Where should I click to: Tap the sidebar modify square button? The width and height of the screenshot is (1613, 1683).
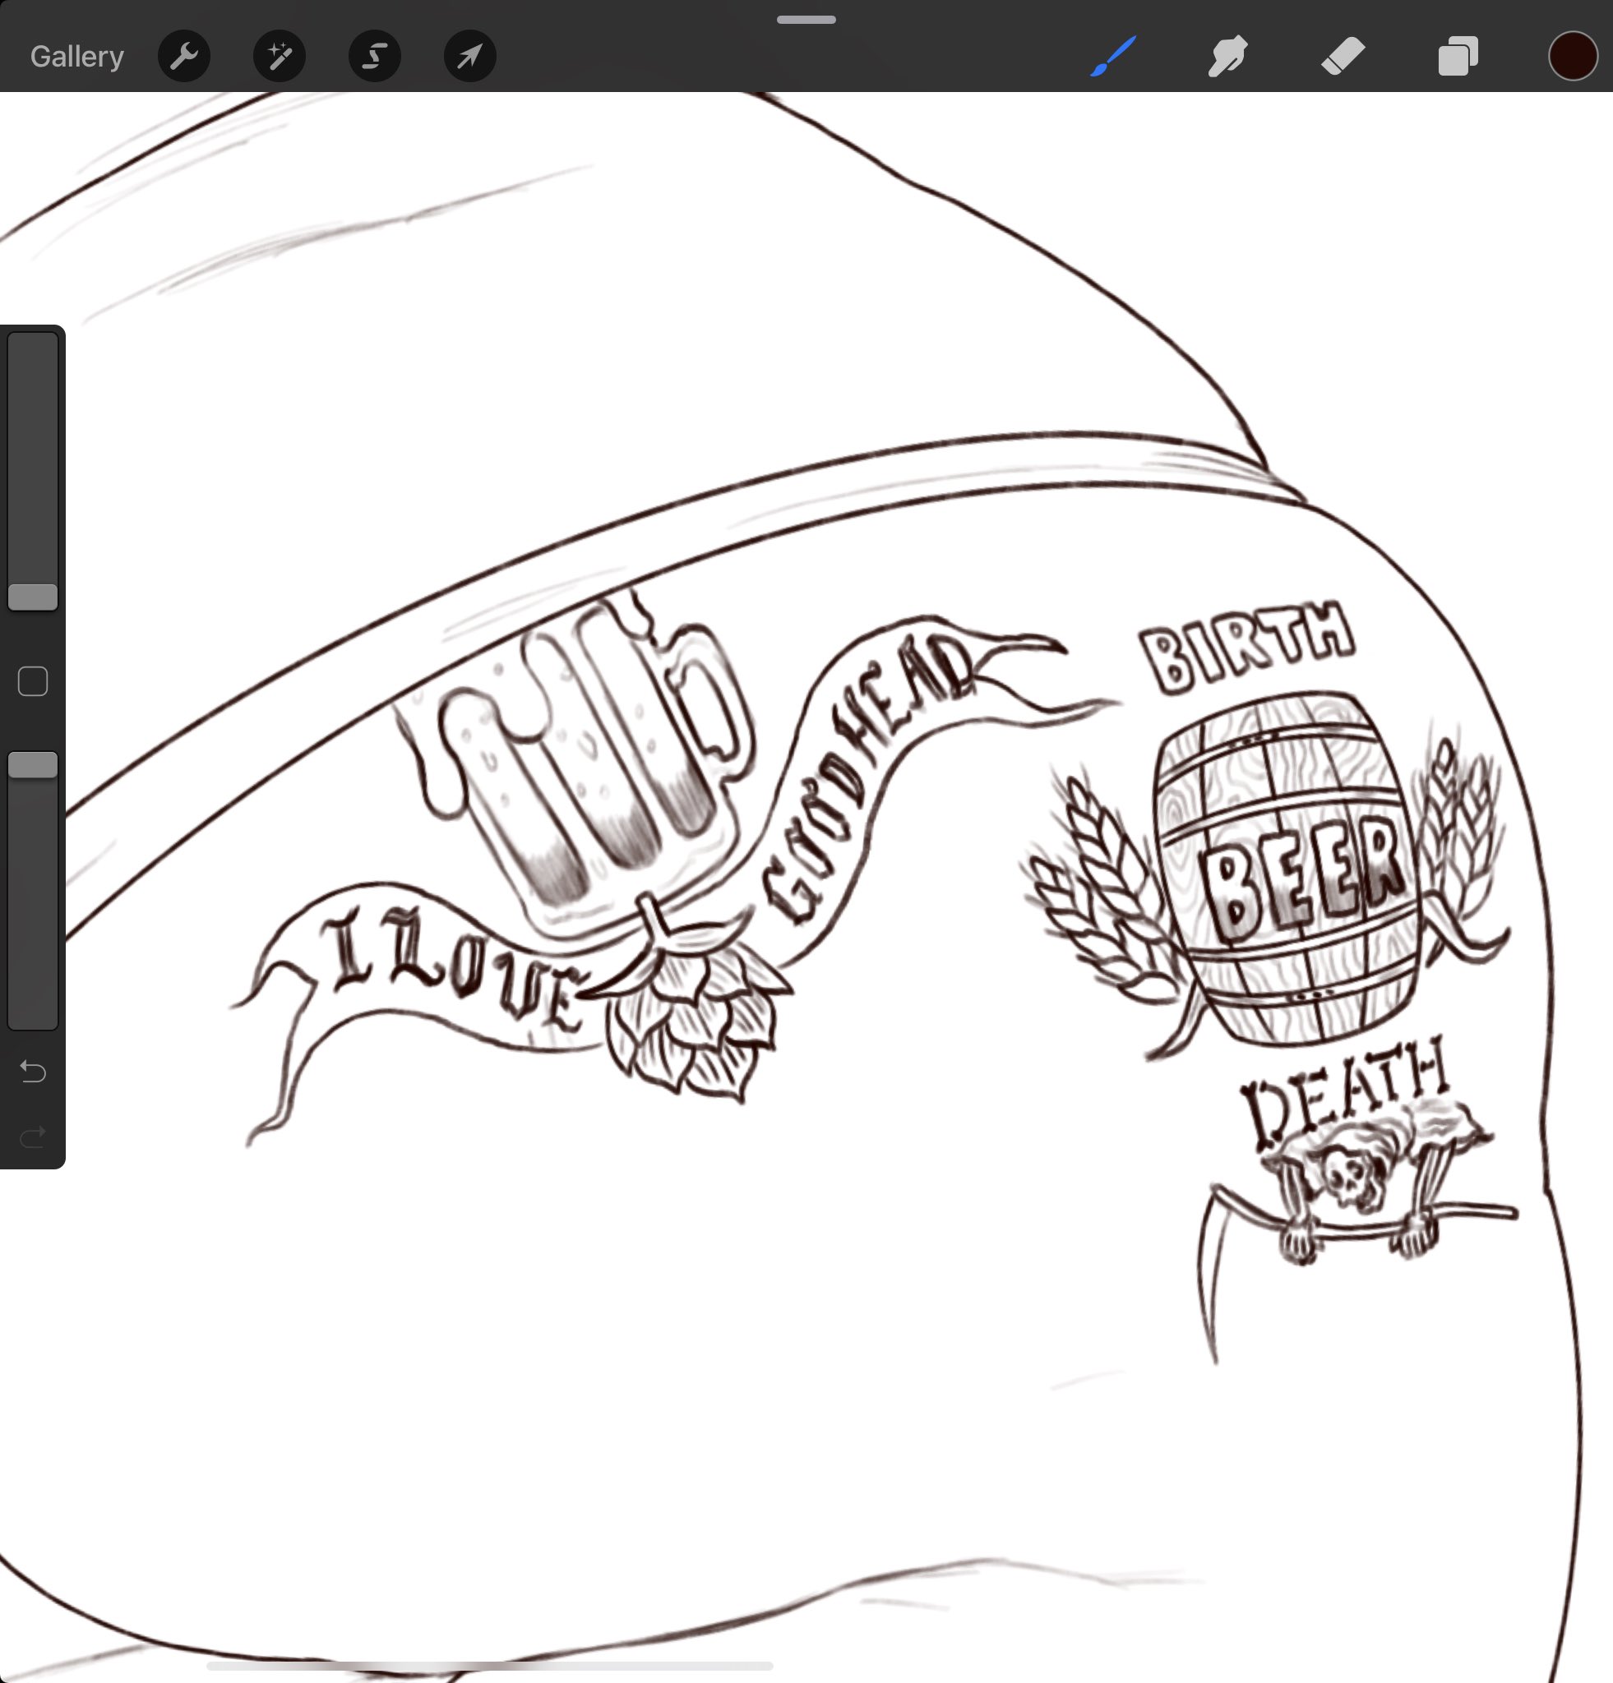pyautogui.click(x=33, y=682)
